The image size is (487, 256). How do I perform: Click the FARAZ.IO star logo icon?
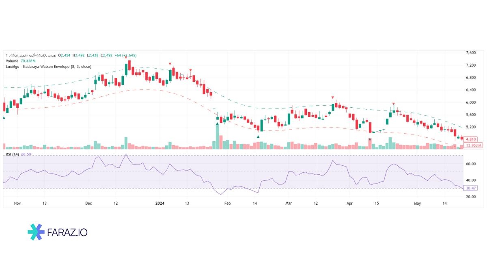pyautogui.click(x=36, y=232)
